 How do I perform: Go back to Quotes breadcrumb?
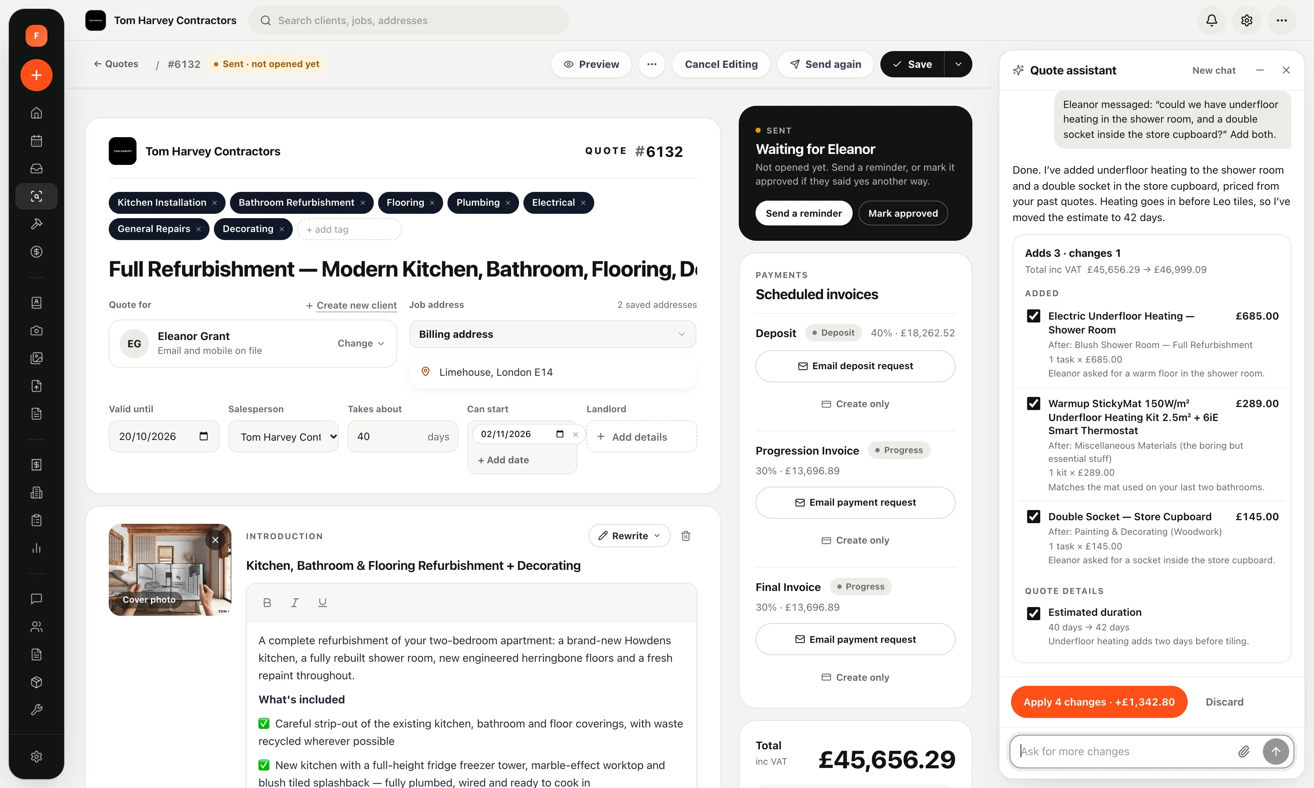point(116,64)
